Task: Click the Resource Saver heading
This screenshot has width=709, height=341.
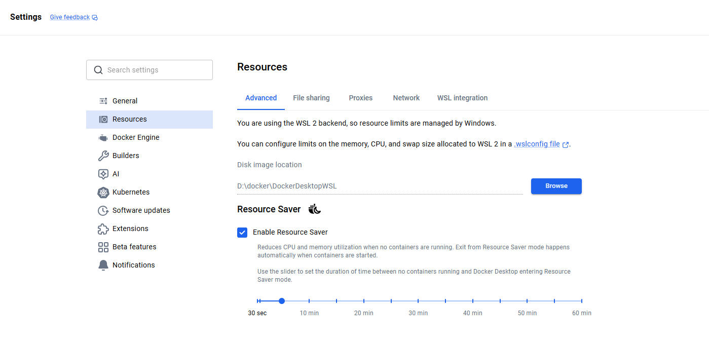Action: click(269, 209)
